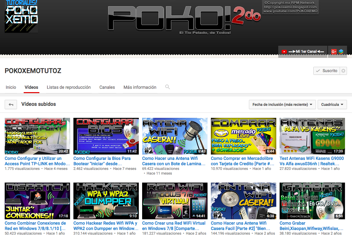Viewport: 352px width, 242px height.
Task: Open the Listas de reproducción tab
Action: pos(69,87)
